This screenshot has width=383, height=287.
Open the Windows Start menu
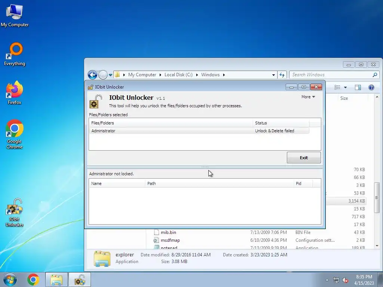(x=10, y=280)
